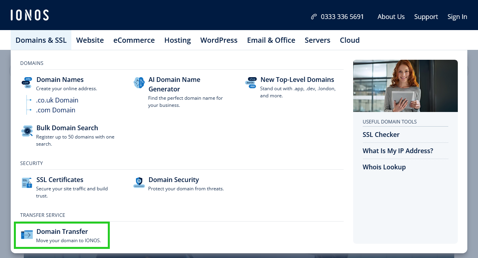Image resolution: width=478 pixels, height=258 pixels.
Task: Open the Email & Office menu
Action: point(271,40)
